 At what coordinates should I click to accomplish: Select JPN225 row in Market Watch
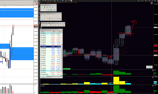(x=51, y=71)
